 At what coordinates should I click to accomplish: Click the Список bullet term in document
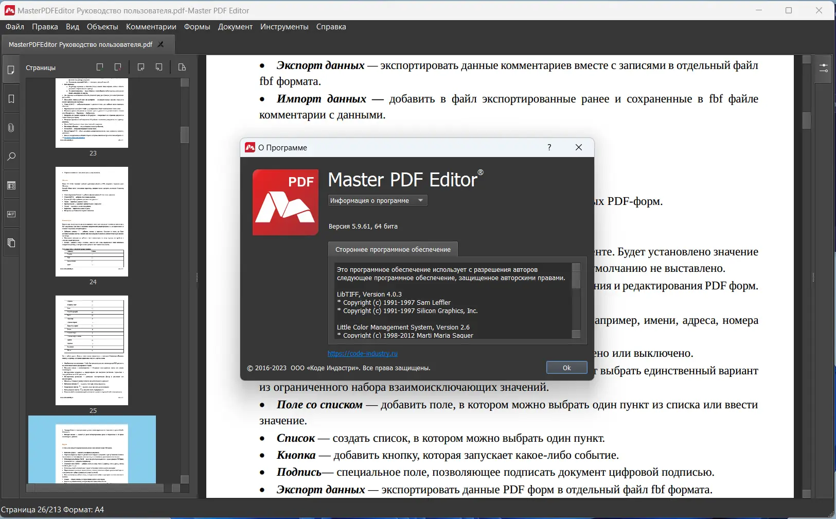click(295, 438)
